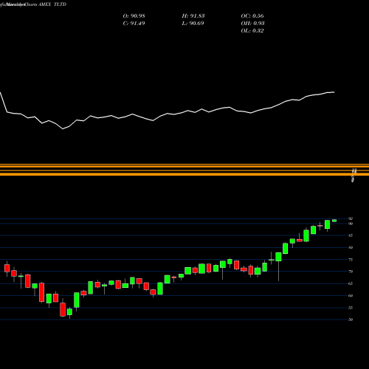Viewport: 369px width, 369px height.
Task: Click the green candle with long lower wick near 75
Action: (278, 257)
